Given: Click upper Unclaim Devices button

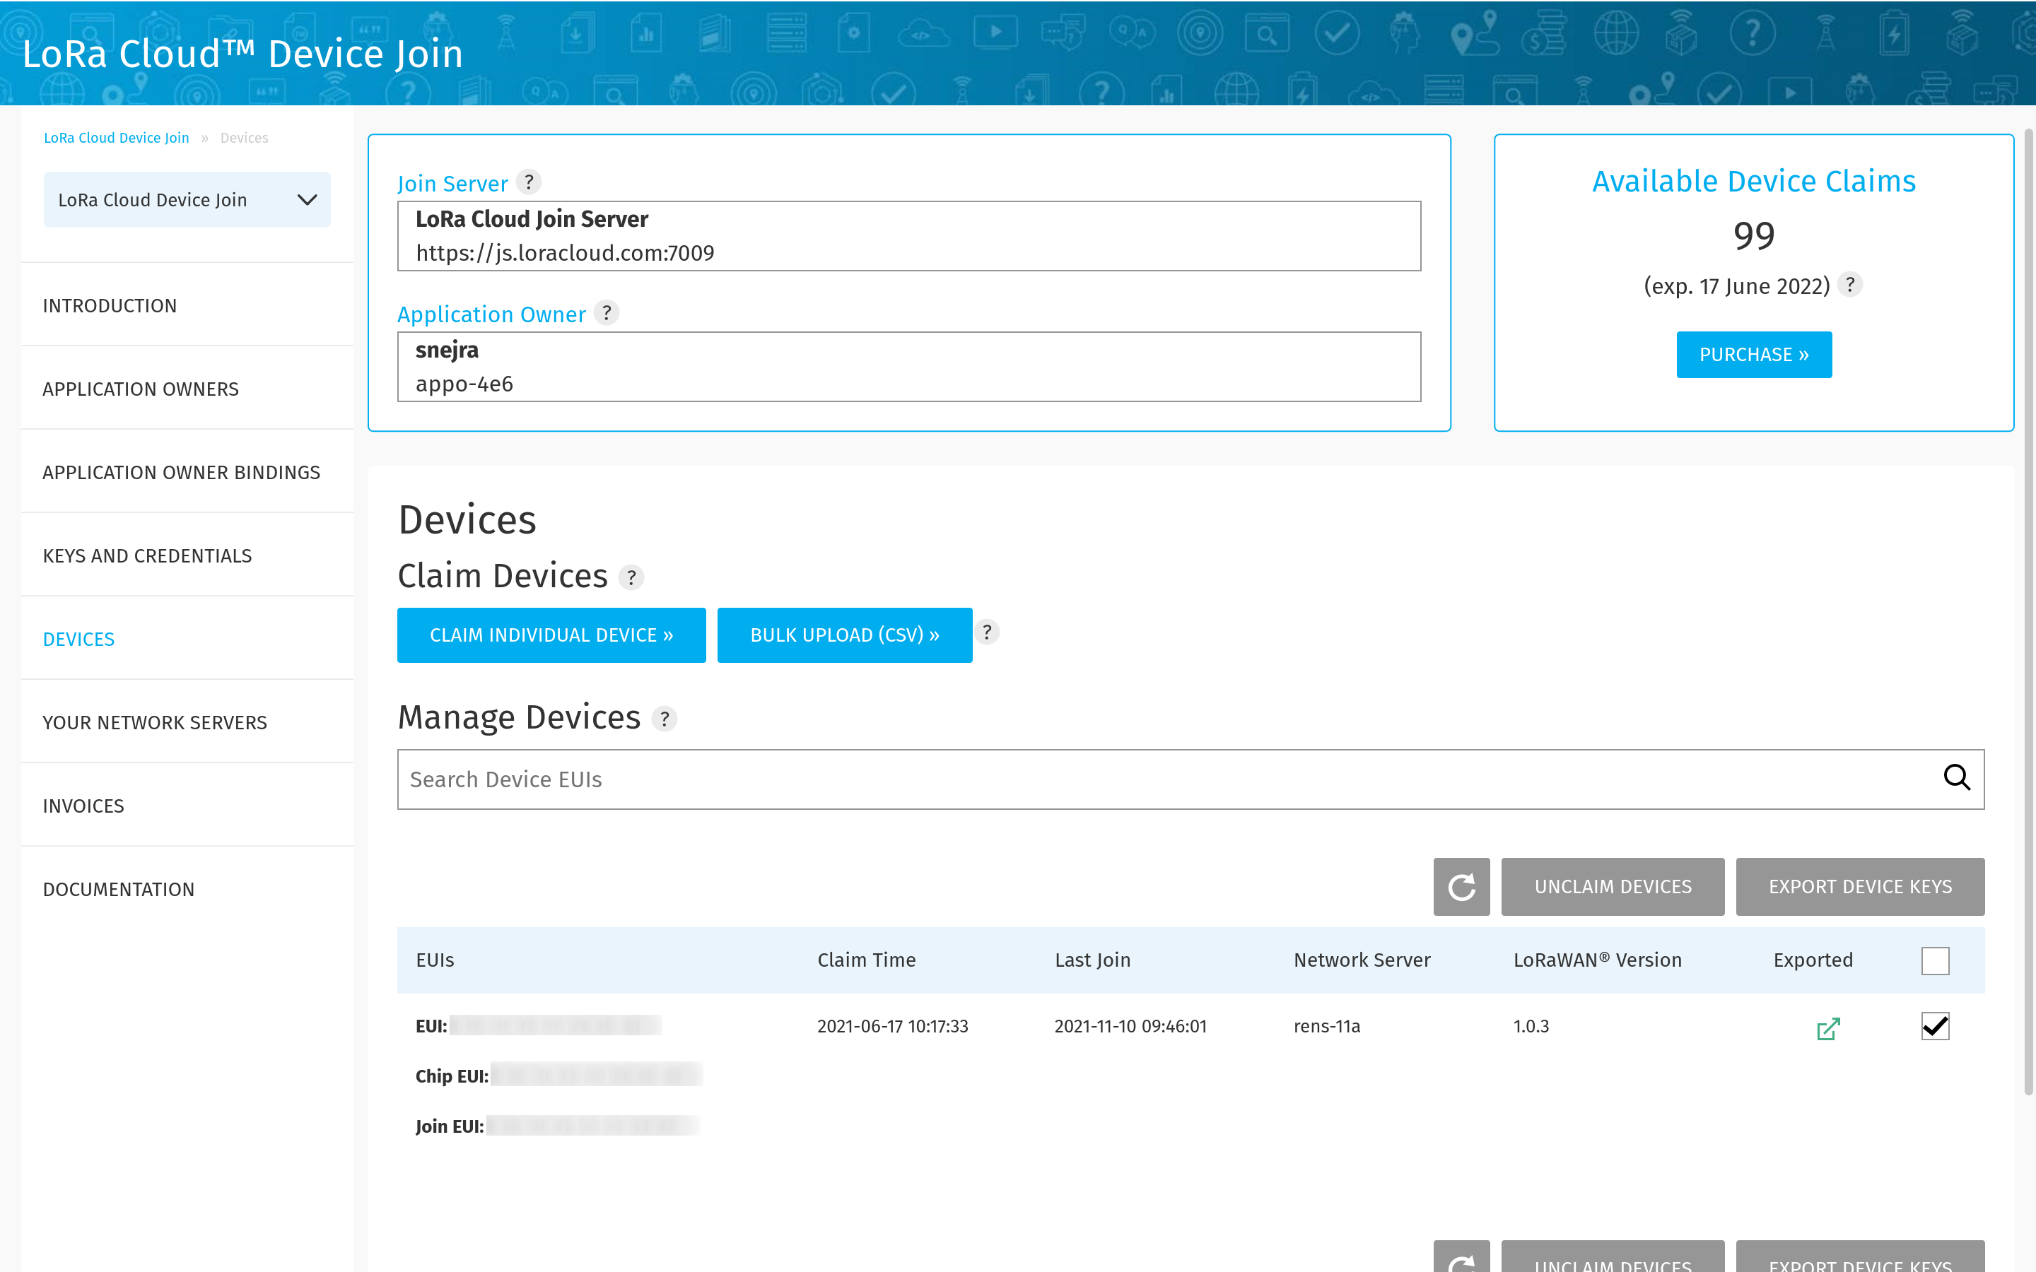Looking at the screenshot, I should (1613, 887).
